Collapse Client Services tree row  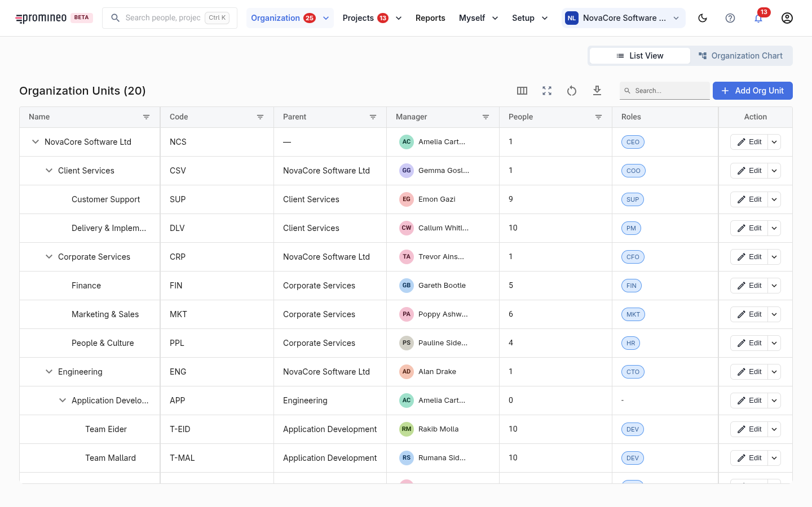(x=49, y=171)
